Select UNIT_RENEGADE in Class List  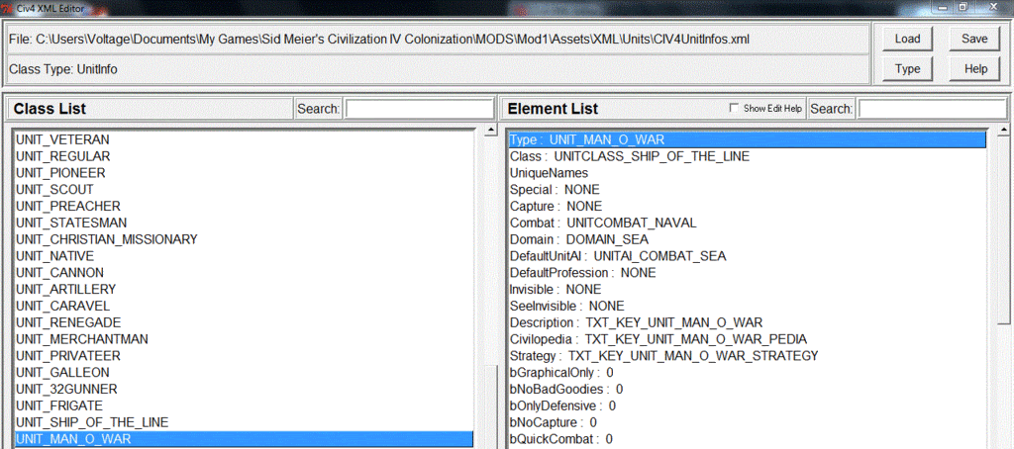[244, 322]
